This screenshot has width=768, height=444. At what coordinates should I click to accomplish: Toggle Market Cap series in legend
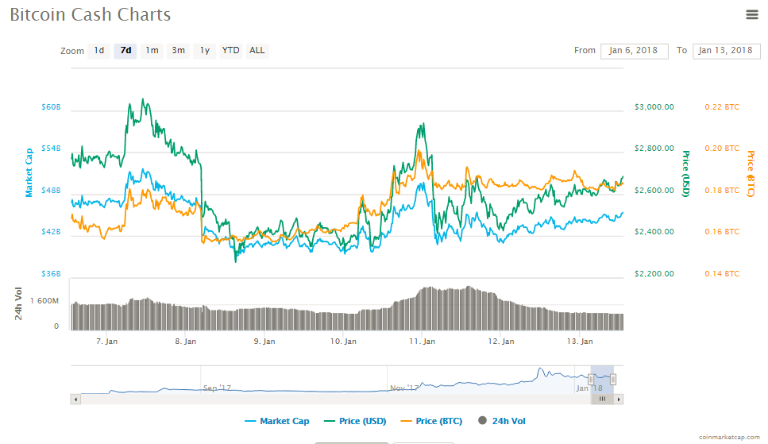click(277, 421)
